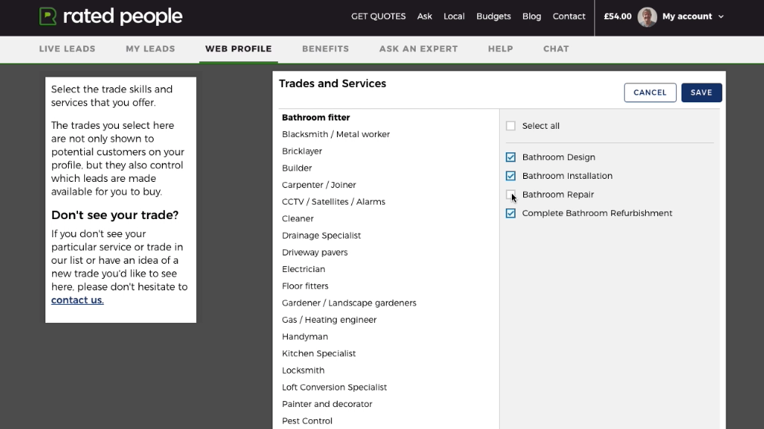Toggle the Select all checkbox
This screenshot has height=429, width=764.
point(510,126)
